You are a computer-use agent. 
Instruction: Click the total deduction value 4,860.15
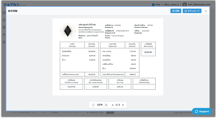[x=133, y=74]
